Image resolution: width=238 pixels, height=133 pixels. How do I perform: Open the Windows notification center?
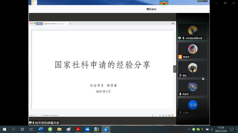click(232, 129)
